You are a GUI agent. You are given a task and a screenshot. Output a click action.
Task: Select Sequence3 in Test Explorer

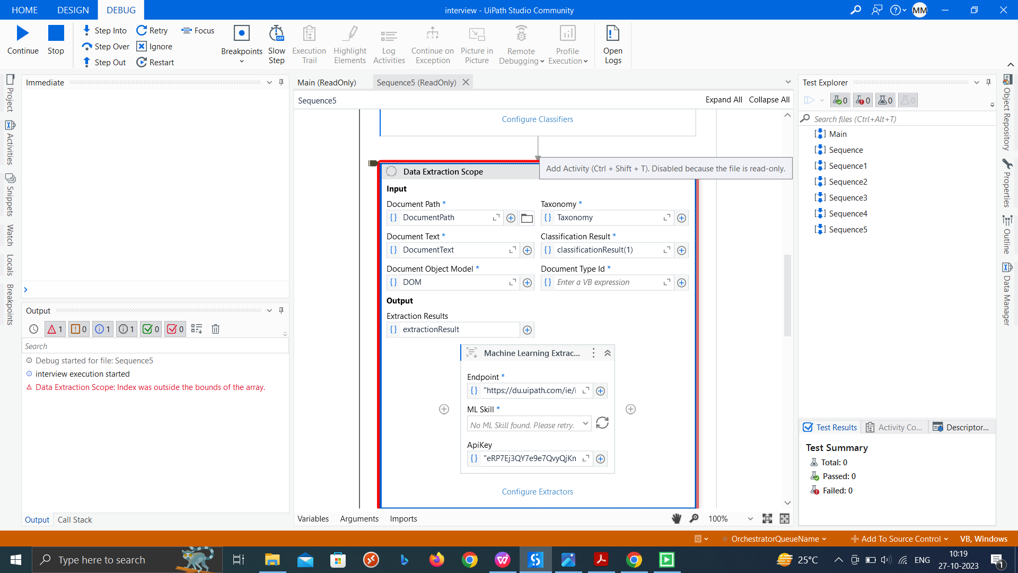point(848,198)
